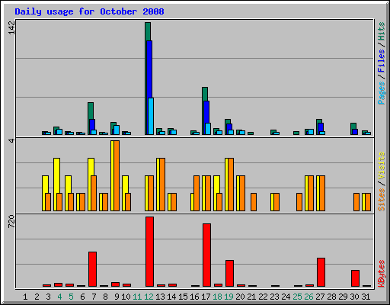Click the x-axis day label '7'

(94, 297)
